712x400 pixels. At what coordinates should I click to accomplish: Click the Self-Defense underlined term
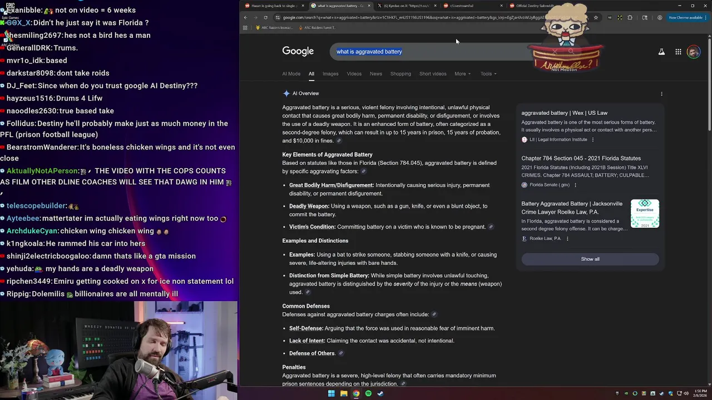(306, 328)
